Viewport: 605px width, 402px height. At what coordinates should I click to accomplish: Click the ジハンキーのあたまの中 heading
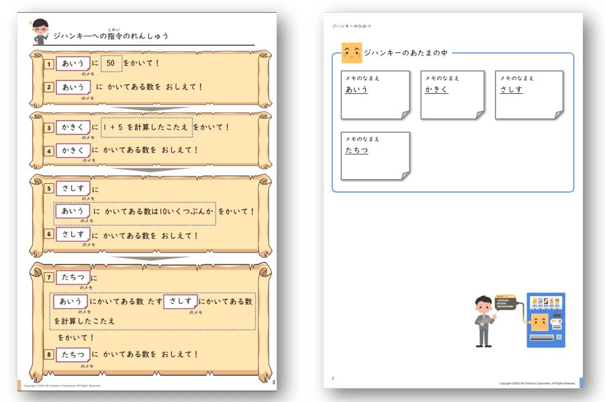tap(406, 53)
